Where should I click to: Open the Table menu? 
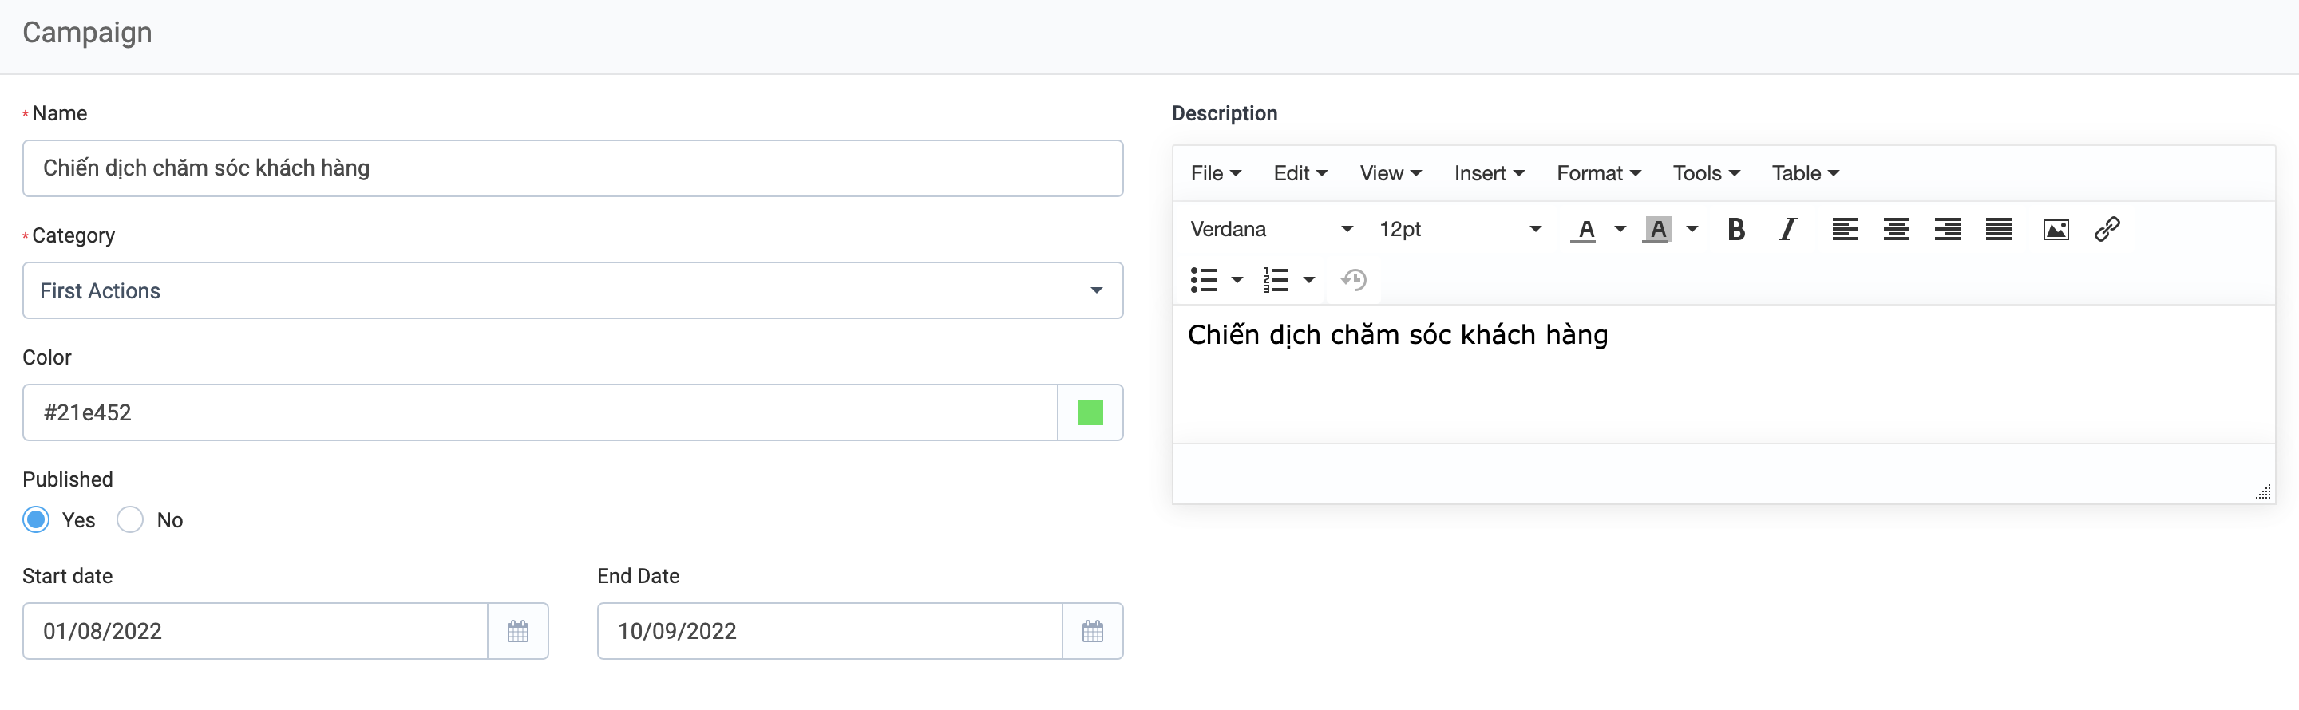[x=1805, y=173]
